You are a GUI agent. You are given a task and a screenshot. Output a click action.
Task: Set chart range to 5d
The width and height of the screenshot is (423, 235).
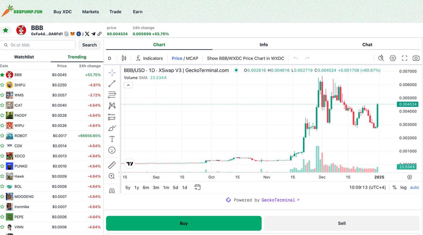(176, 187)
